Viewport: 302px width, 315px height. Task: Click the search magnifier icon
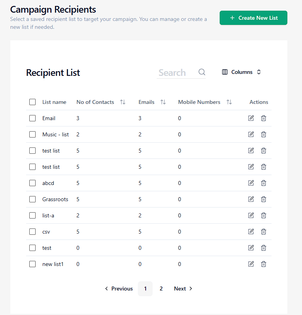click(x=202, y=72)
